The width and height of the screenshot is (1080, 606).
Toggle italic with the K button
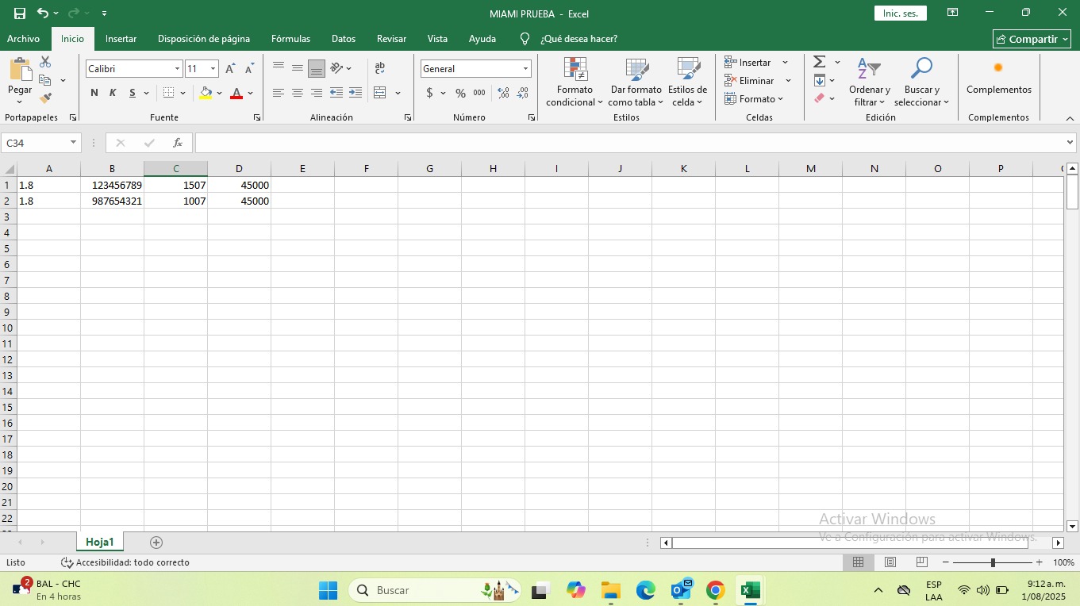click(112, 93)
